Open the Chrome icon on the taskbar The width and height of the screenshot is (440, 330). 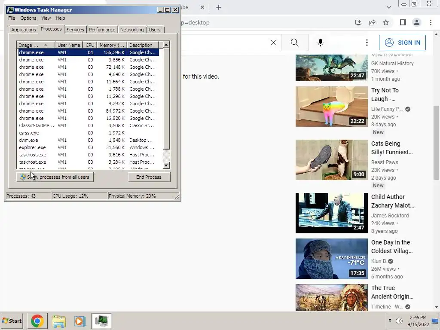click(x=37, y=321)
